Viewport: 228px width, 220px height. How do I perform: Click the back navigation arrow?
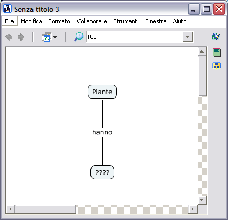9,37
